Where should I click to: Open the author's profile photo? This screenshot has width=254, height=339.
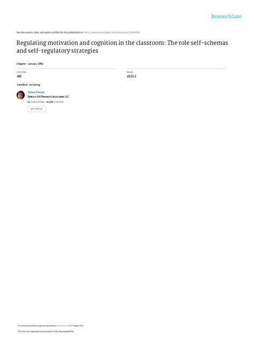[20, 95]
